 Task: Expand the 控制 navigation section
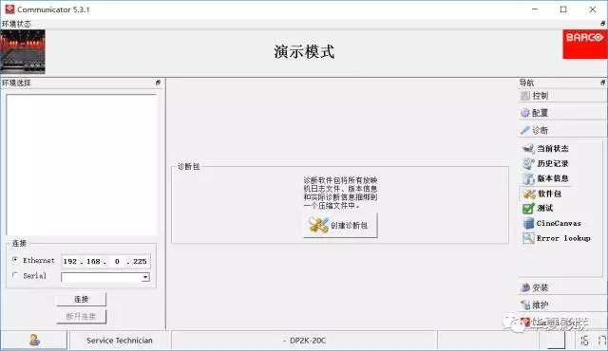coord(561,96)
